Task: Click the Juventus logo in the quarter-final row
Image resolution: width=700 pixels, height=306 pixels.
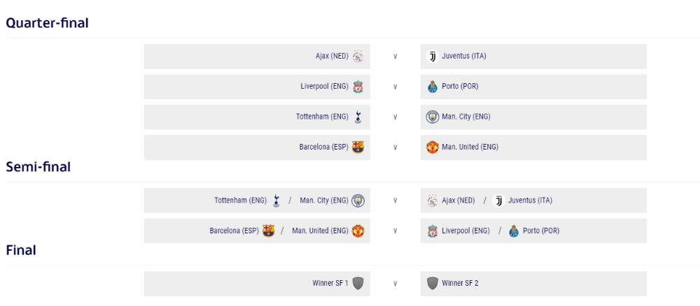Action: 432,57
